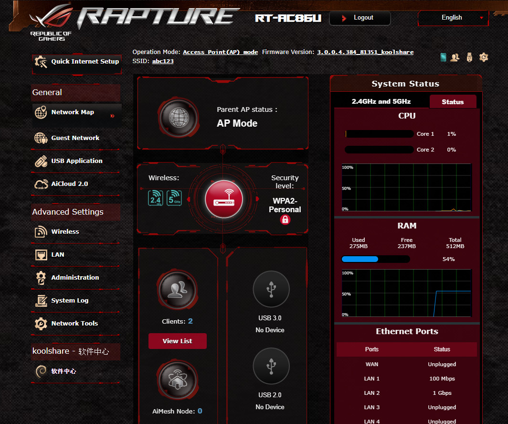Click the USB 3.0 port icon

click(x=271, y=289)
